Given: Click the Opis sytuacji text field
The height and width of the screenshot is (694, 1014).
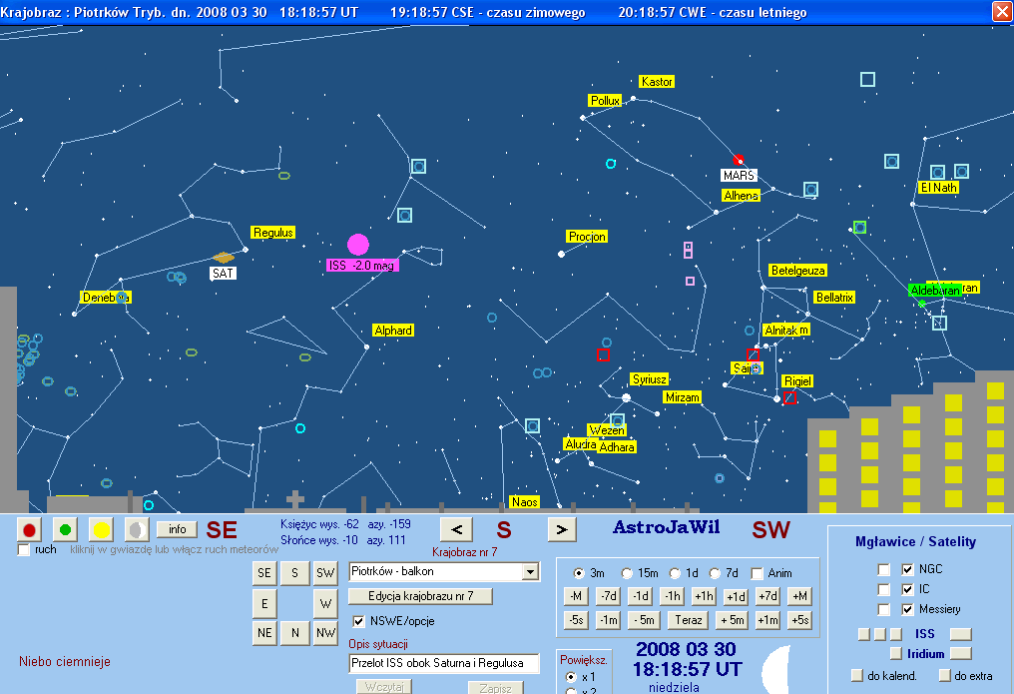Looking at the screenshot, I should (x=443, y=663).
